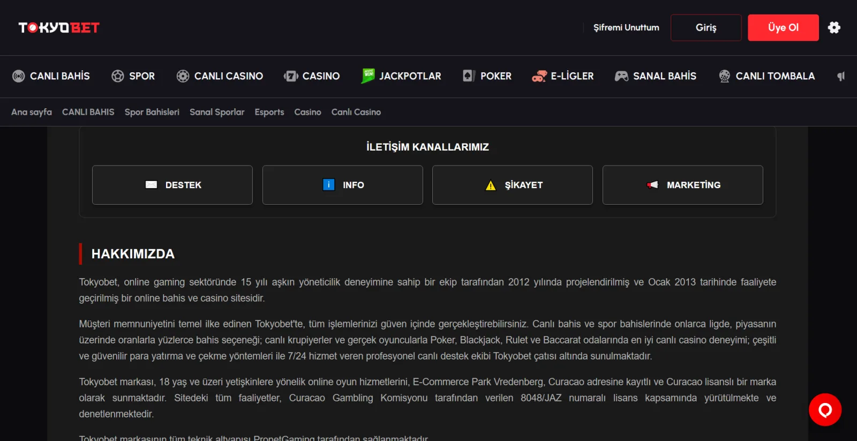Click the blue info icon
The height and width of the screenshot is (441, 857).
pyautogui.click(x=329, y=184)
